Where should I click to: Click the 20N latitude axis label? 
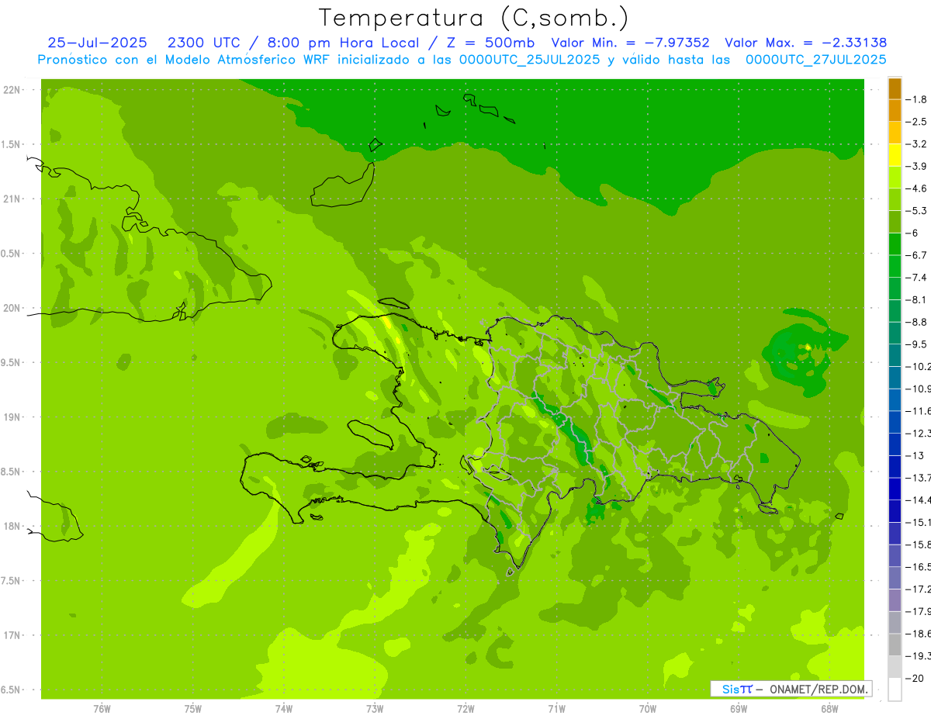(12, 308)
